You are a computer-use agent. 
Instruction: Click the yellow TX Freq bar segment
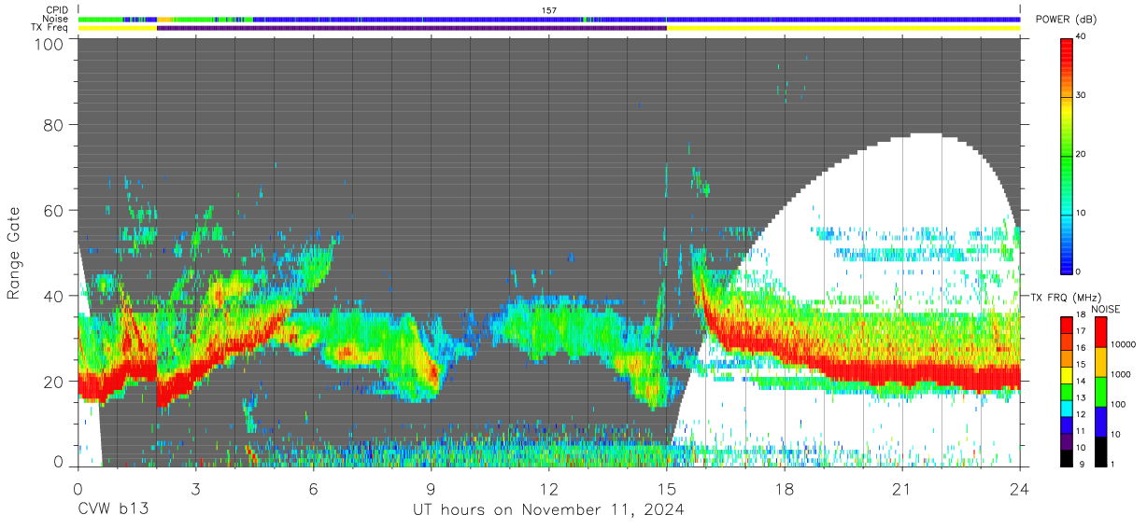(x=843, y=28)
